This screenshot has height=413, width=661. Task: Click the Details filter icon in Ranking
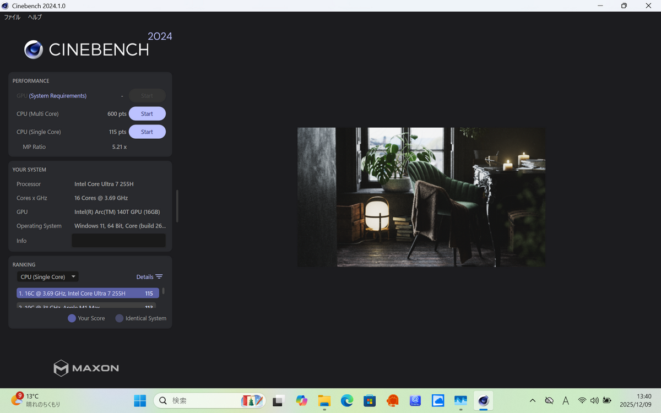point(159,277)
